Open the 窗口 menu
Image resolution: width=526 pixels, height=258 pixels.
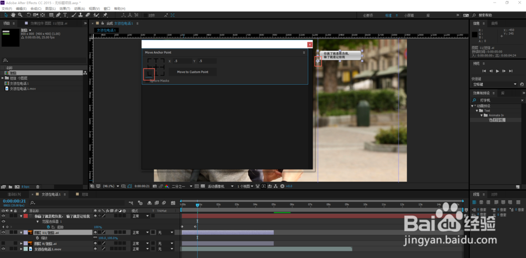coord(107,8)
